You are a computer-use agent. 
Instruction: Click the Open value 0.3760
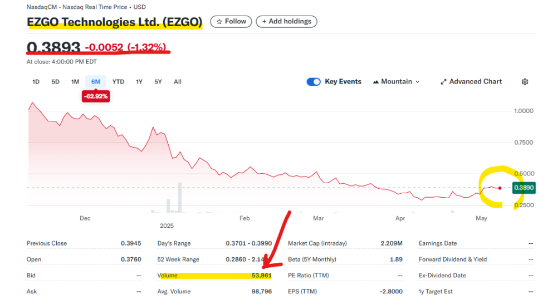(x=131, y=259)
